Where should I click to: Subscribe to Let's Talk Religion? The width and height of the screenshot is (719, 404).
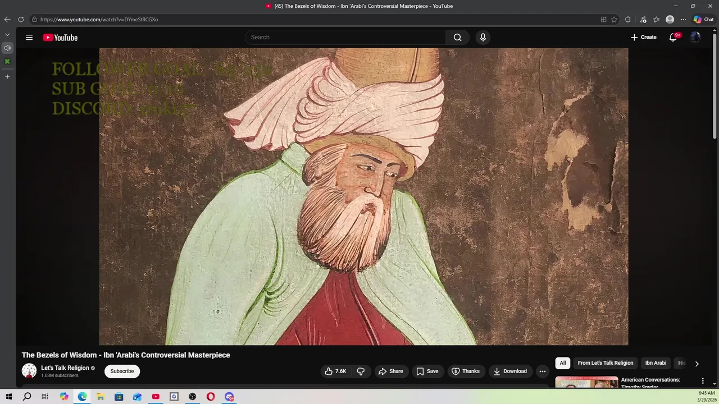point(122,371)
